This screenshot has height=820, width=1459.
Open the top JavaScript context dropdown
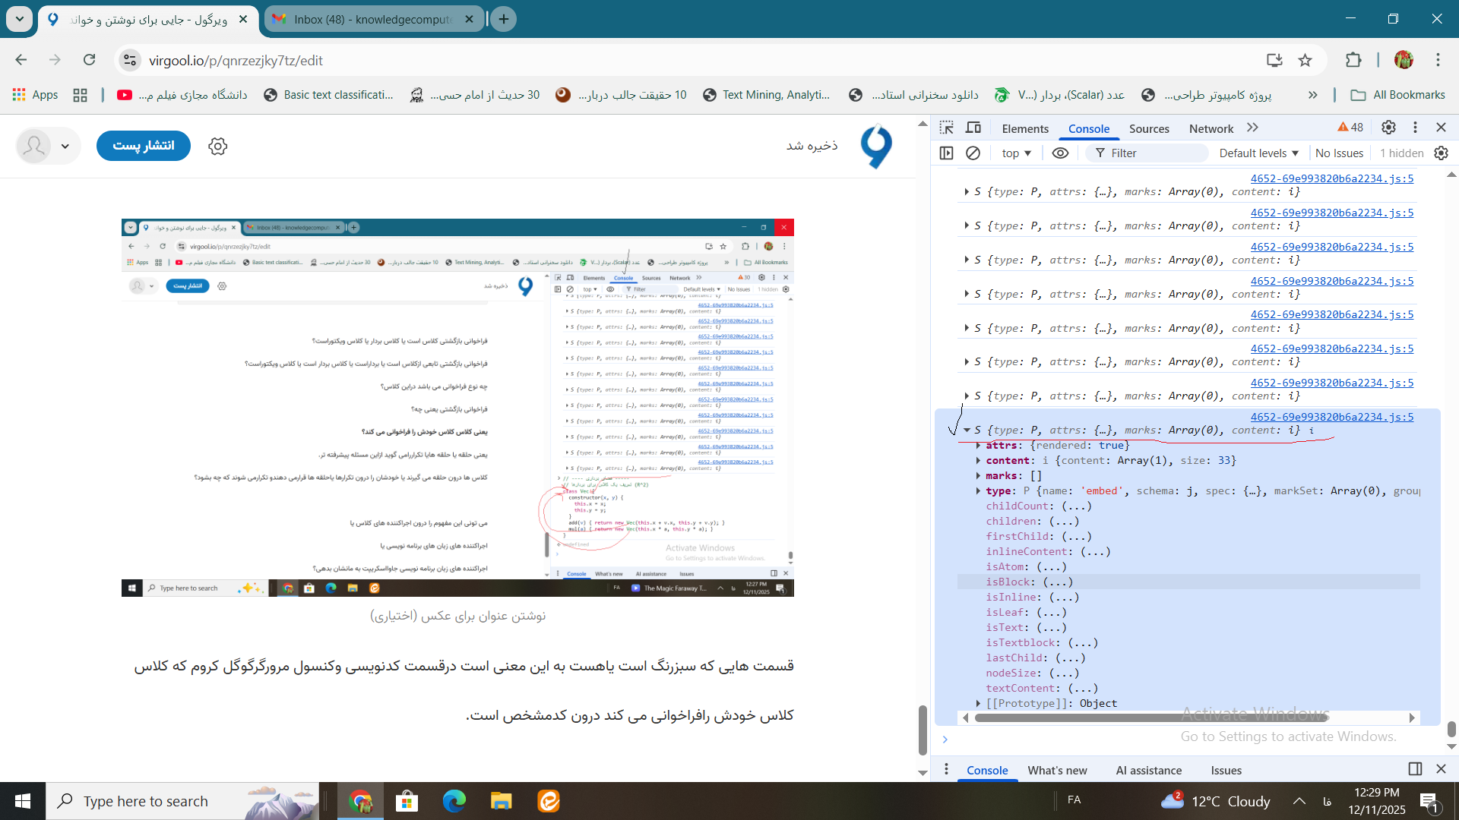1016,153
